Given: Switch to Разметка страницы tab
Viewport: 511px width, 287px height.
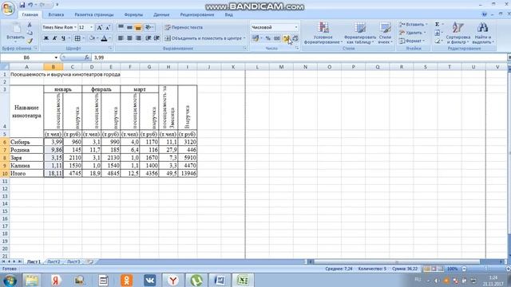Looking at the screenshot, I should coord(94,14).
